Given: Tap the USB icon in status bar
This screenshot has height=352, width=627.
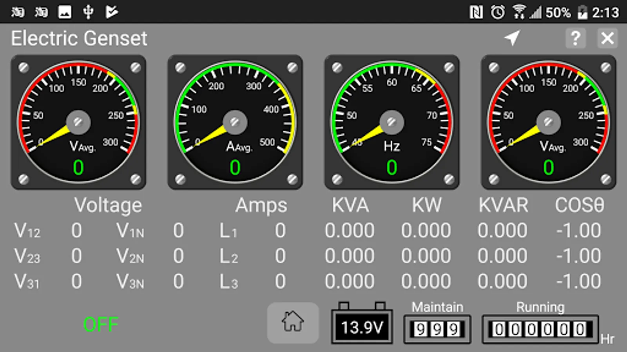Looking at the screenshot, I should click(x=88, y=12).
